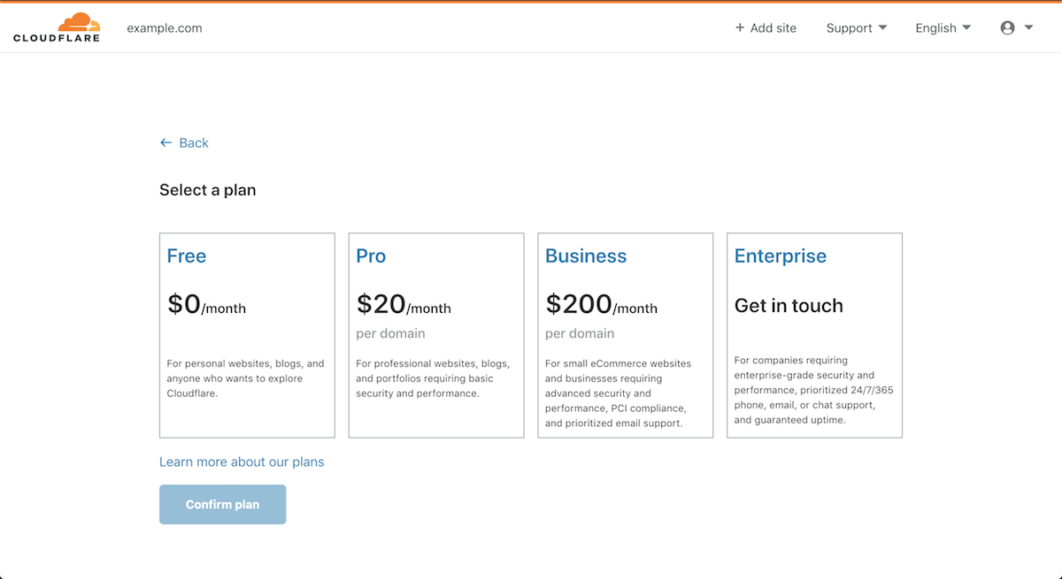Open the English language dropdown
Image resolution: width=1062 pixels, height=579 pixels.
pos(943,28)
